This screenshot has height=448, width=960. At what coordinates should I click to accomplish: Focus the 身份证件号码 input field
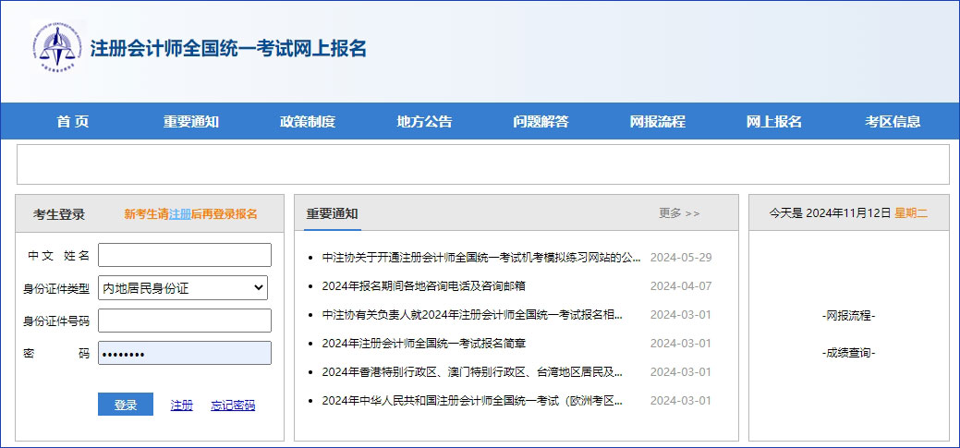pyautogui.click(x=185, y=321)
